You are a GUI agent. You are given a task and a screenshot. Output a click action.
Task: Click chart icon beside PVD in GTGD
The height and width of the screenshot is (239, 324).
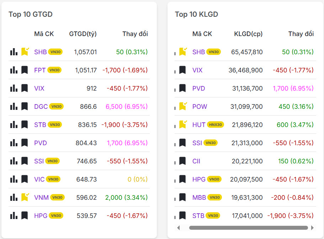14,143
